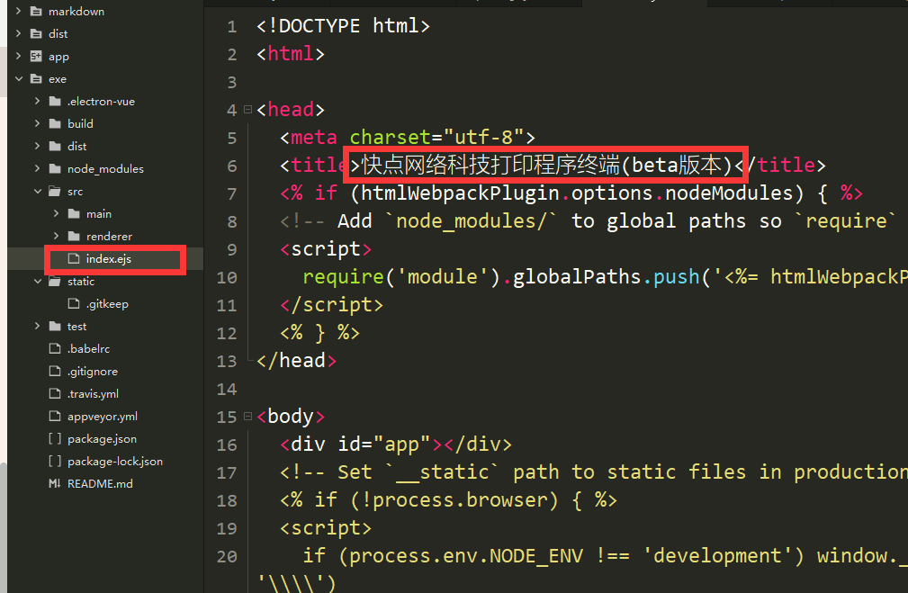Click the .electron-vue folder icon
Image resolution: width=908 pixels, height=593 pixels.
(x=55, y=102)
